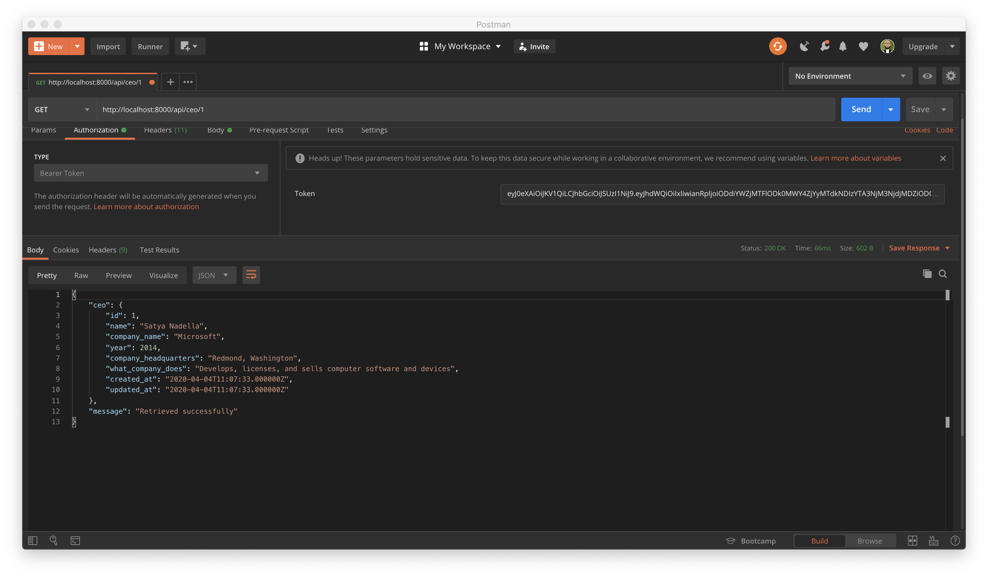Open the Save Response dropdown

click(x=919, y=248)
